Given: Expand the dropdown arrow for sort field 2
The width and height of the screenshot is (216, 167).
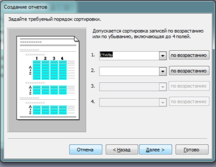Looking at the screenshot, I should 163,71.
